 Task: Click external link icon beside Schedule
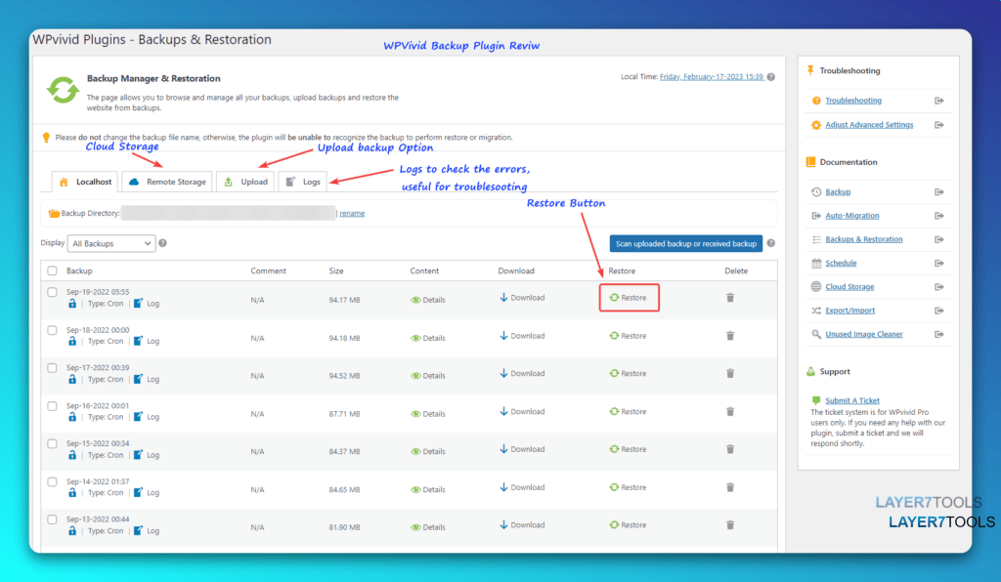pos(939,264)
